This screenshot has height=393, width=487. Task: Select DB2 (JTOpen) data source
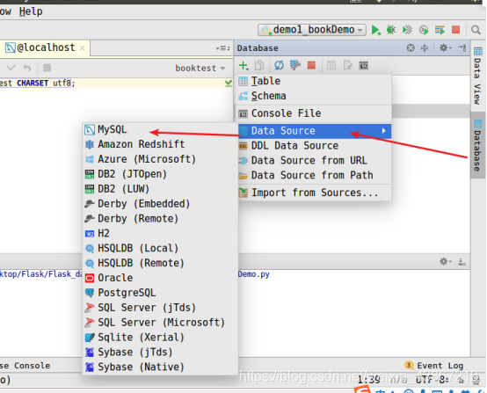[x=160, y=174]
